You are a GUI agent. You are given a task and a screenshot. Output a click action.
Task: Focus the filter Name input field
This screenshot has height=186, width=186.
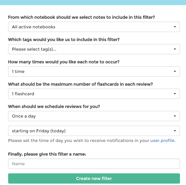click(x=94, y=164)
